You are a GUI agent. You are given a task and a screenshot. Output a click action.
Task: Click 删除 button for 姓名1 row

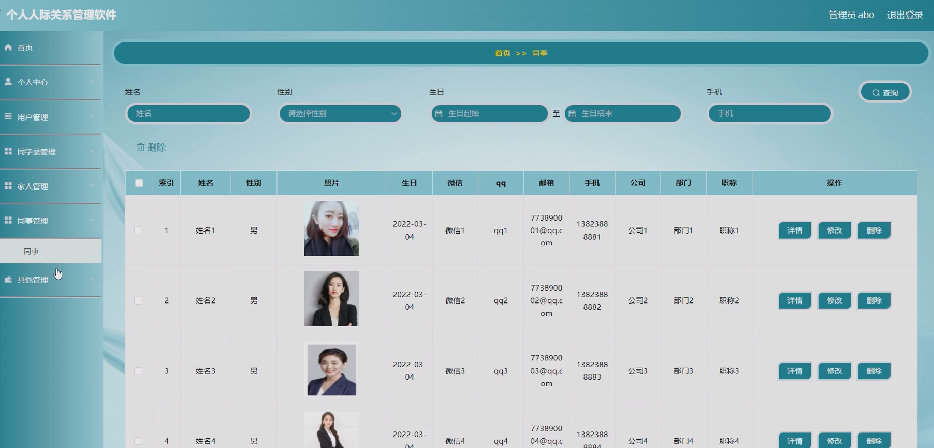874,230
